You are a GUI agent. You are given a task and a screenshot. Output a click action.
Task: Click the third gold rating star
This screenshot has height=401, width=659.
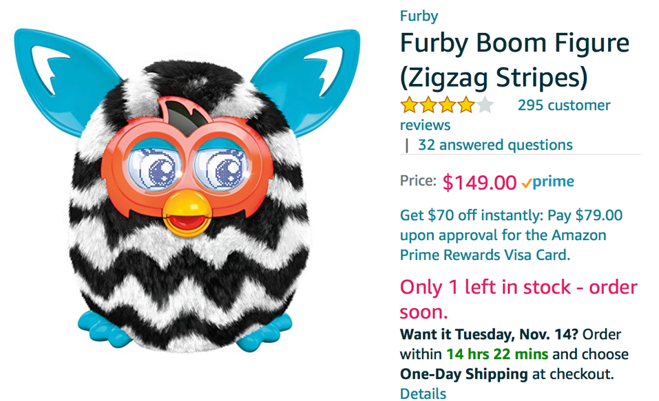[447, 105]
